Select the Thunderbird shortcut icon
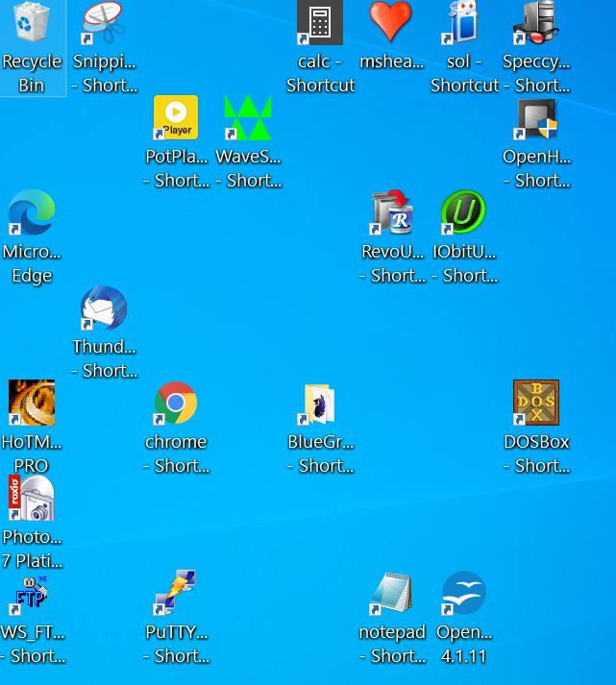This screenshot has width=616, height=685. [x=104, y=307]
